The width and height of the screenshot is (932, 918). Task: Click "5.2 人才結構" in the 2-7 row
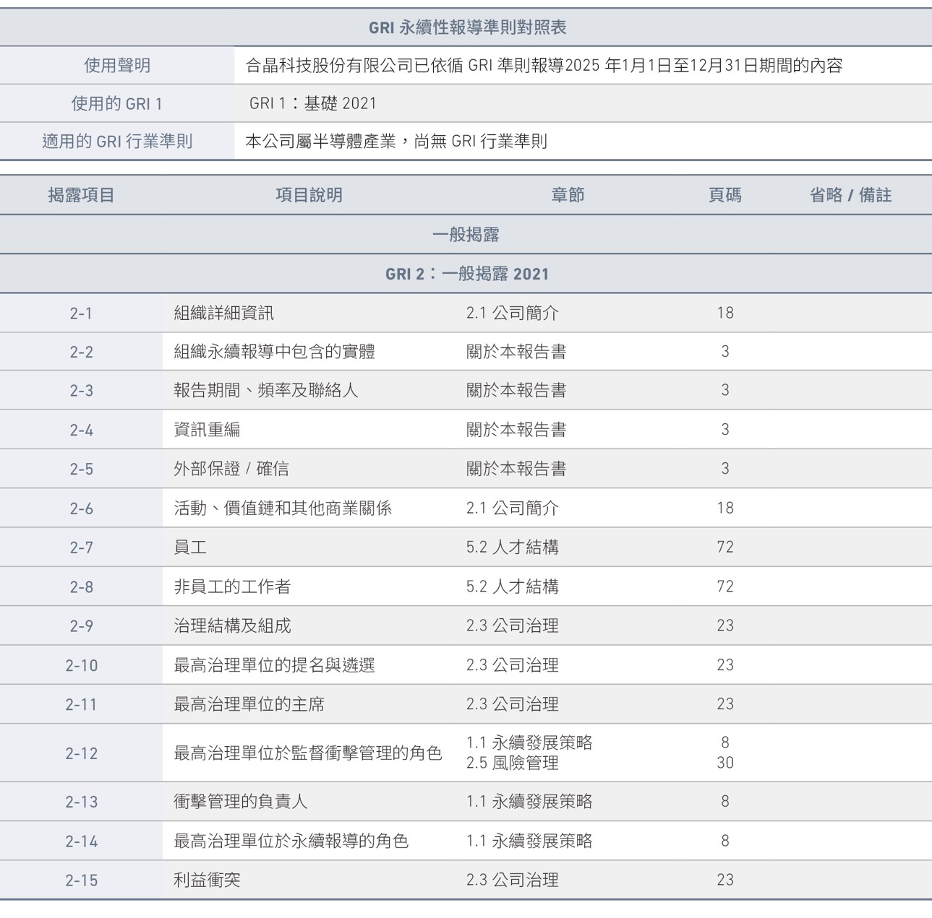click(513, 547)
